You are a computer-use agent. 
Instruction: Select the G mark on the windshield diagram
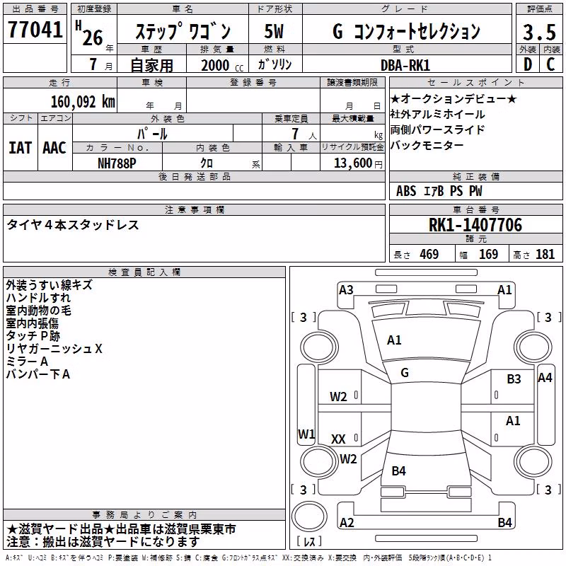pyautogui.click(x=405, y=373)
